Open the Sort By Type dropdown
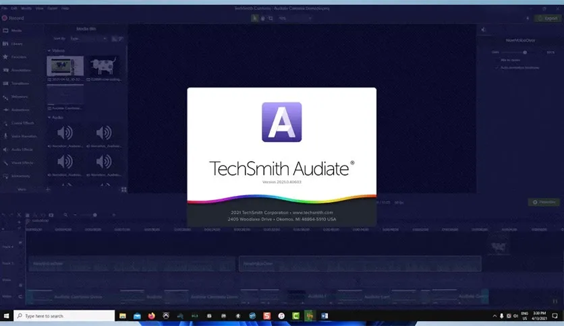 88,38
